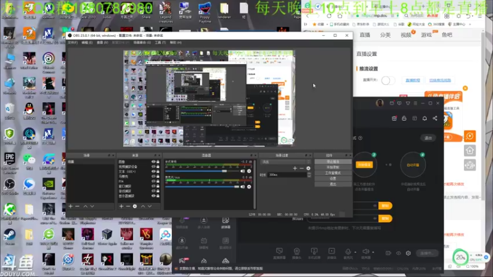Click the transition duration 300ms field
Screen dimensions: 493x277
click(x=287, y=175)
